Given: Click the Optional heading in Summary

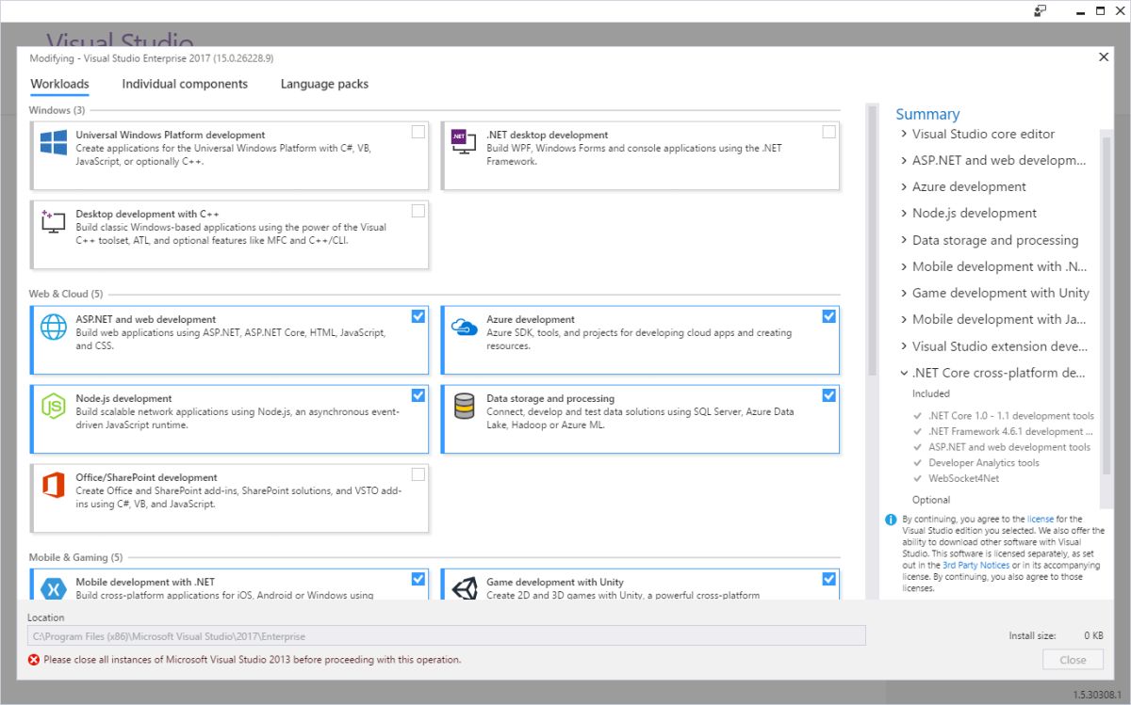Looking at the screenshot, I should [931, 500].
